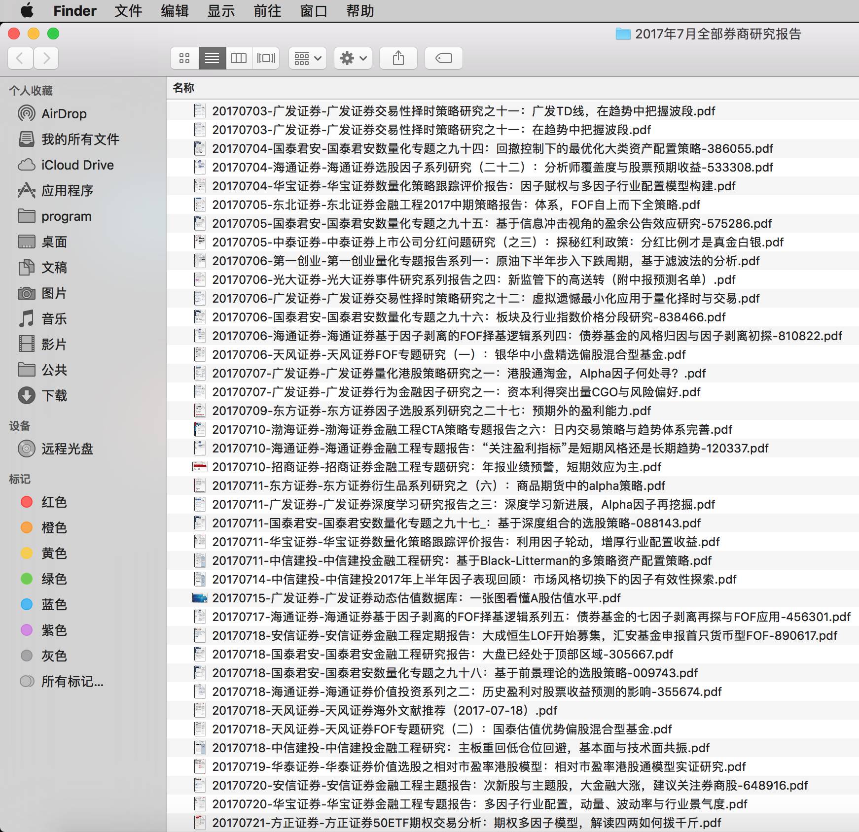This screenshot has width=859, height=832.
Task: Select the 中泰证券上市公司分红问题研究 file
Action: [x=513, y=242]
